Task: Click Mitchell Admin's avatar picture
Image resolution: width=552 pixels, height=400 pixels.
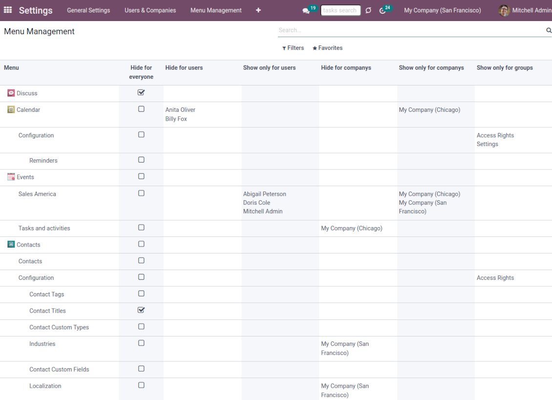Action: pyautogui.click(x=504, y=11)
